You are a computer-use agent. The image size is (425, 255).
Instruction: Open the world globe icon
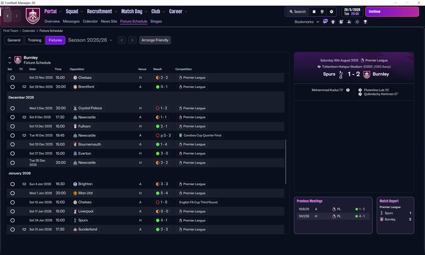[x=322, y=12]
